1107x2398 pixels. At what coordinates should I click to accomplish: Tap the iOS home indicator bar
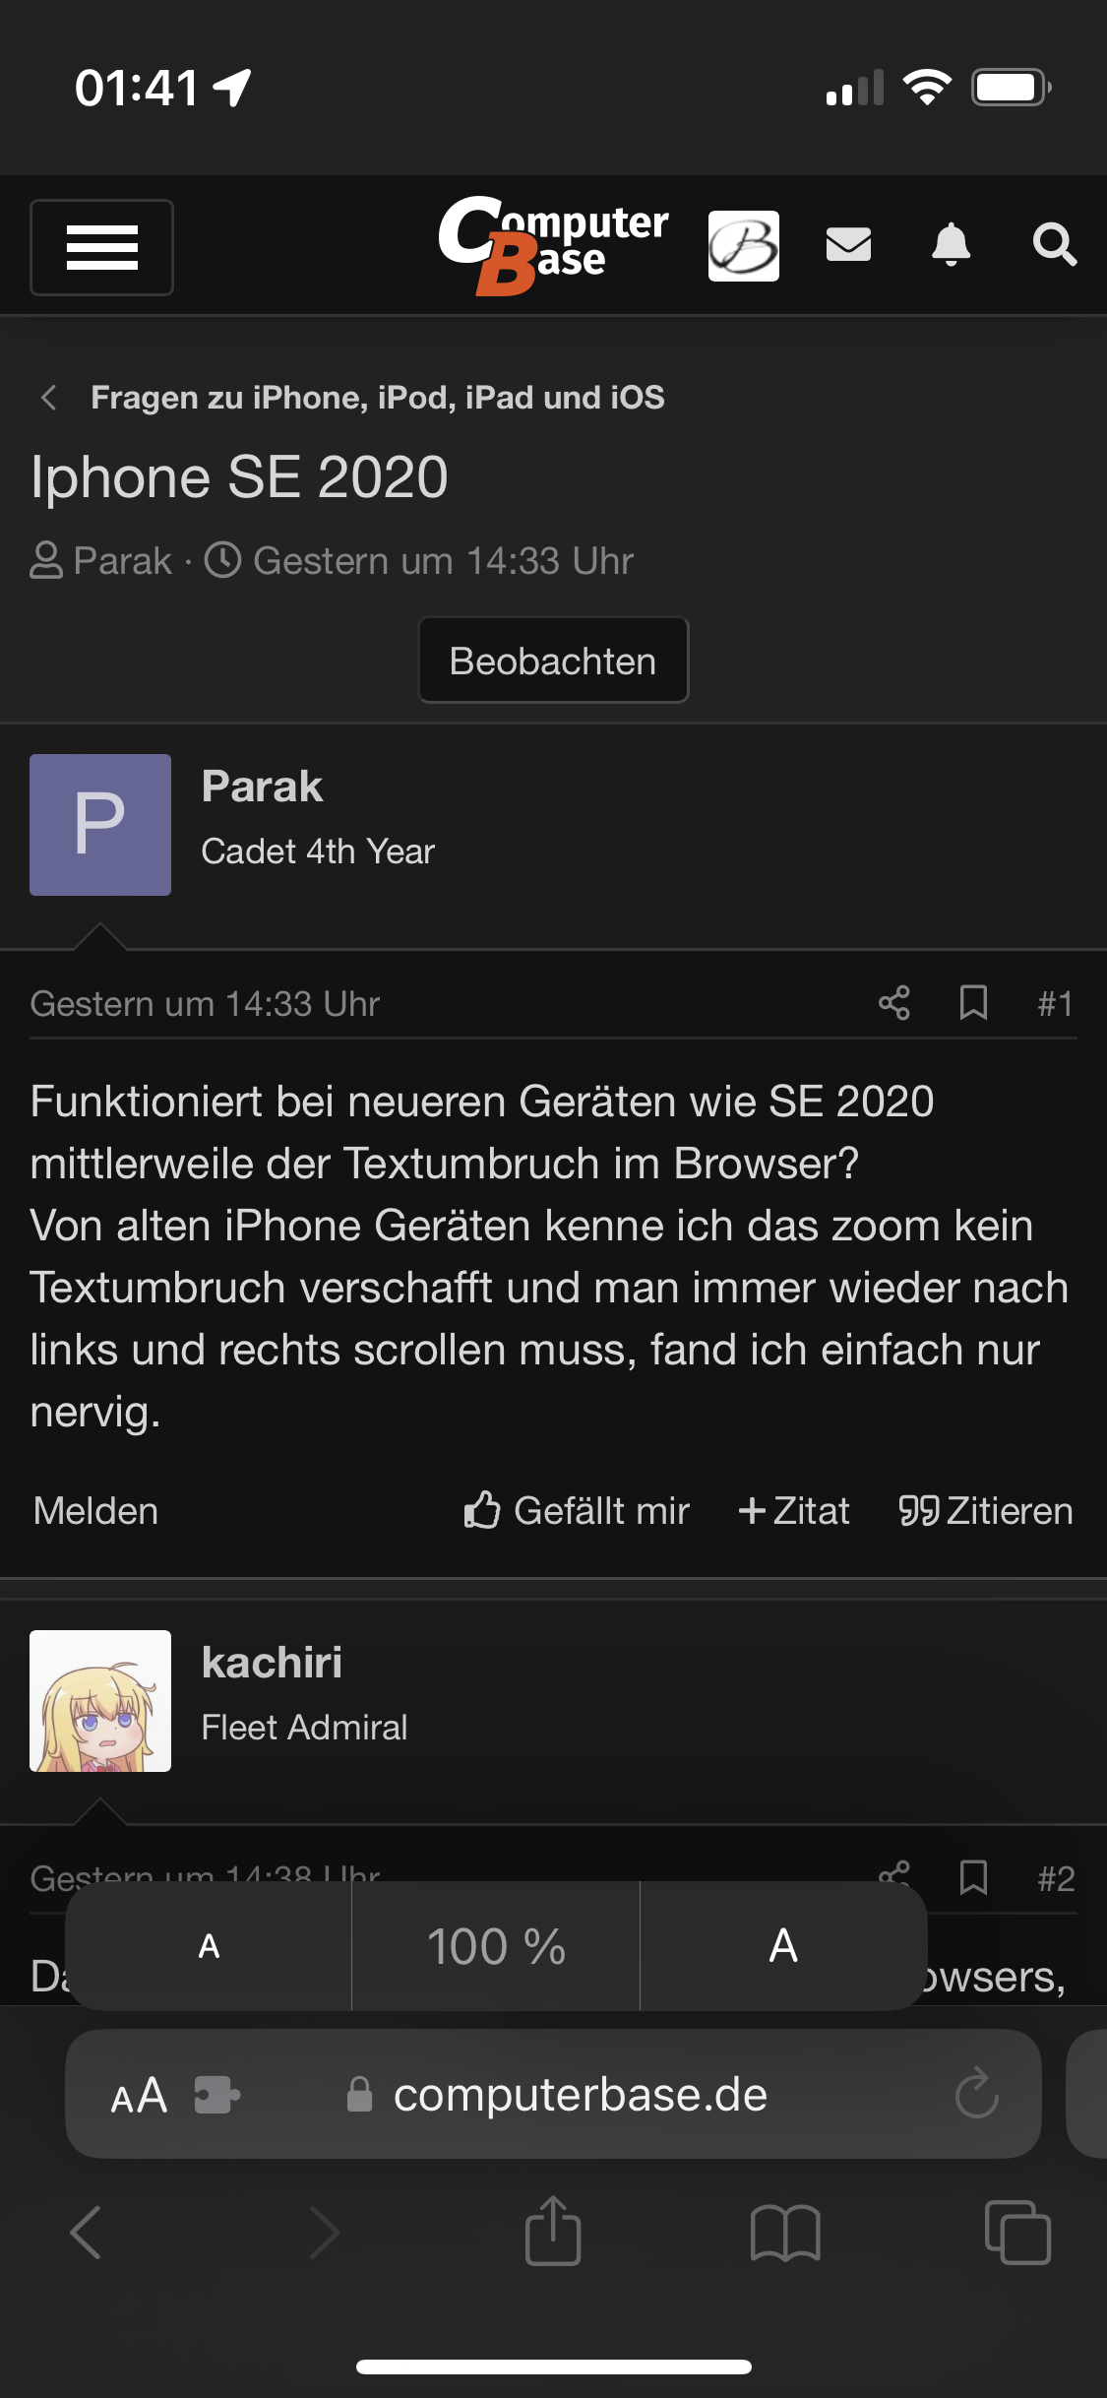(x=554, y=2366)
